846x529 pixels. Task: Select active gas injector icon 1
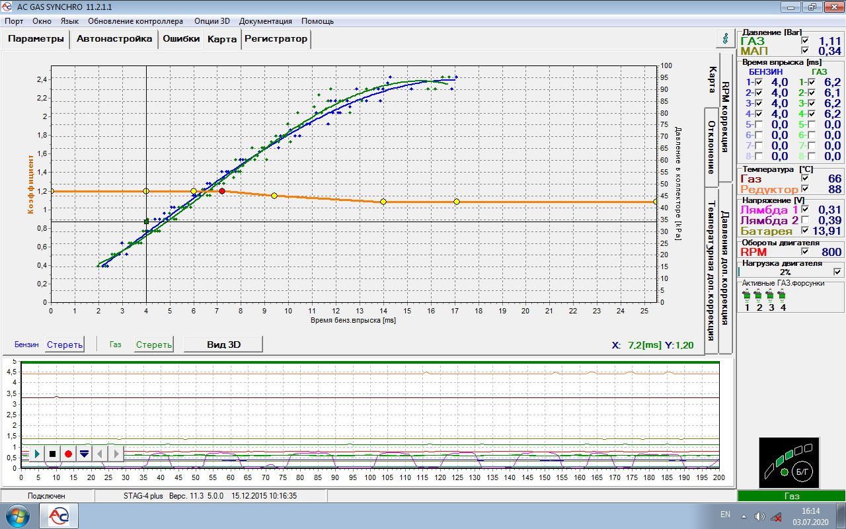[x=747, y=296]
